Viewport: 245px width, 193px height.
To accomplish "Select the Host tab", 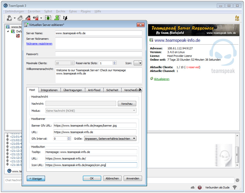I will click(32, 90).
